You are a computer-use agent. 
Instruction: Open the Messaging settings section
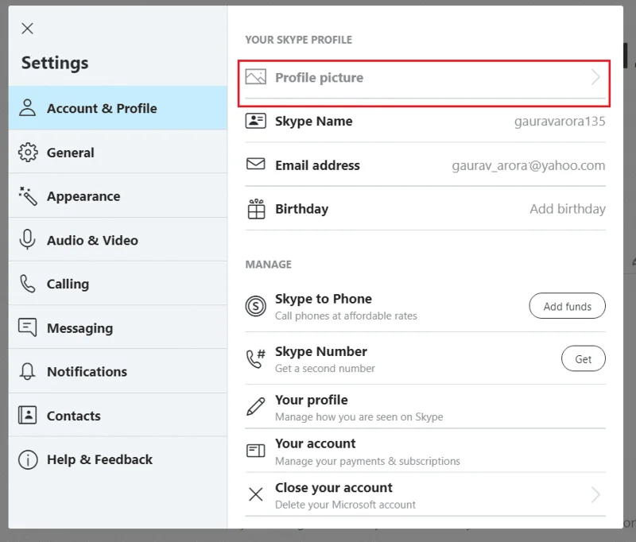(118, 327)
